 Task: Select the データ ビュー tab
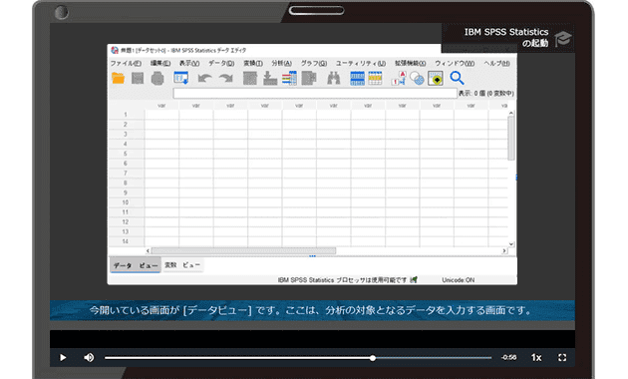[136, 265]
